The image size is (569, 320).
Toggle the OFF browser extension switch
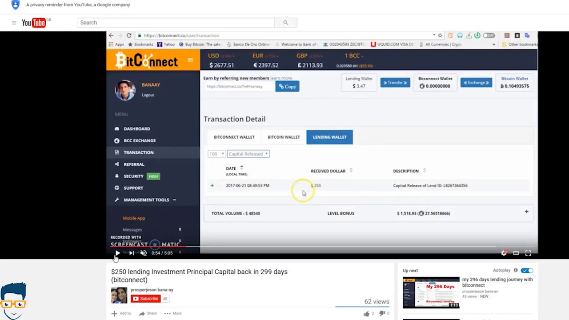(489, 36)
